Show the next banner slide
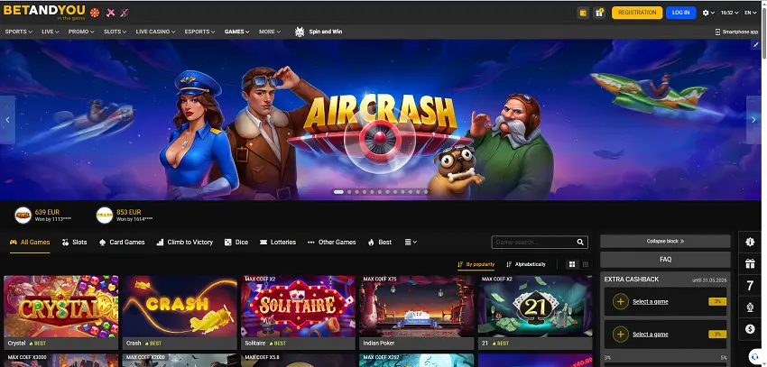This screenshot has height=367, width=767. point(753,120)
